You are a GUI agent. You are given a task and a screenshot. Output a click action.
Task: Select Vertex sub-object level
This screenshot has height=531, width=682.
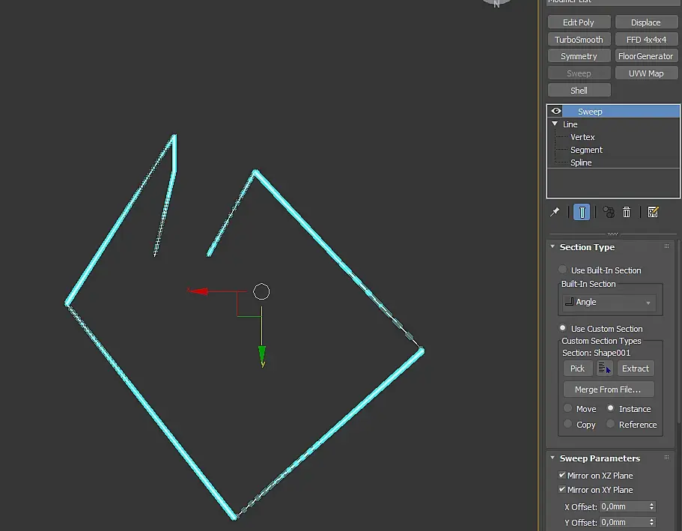click(x=582, y=137)
